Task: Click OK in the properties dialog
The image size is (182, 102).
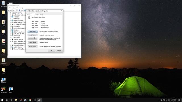Action: tap(51, 50)
